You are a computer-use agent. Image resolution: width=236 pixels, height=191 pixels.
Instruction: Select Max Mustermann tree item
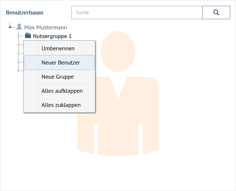click(46, 28)
